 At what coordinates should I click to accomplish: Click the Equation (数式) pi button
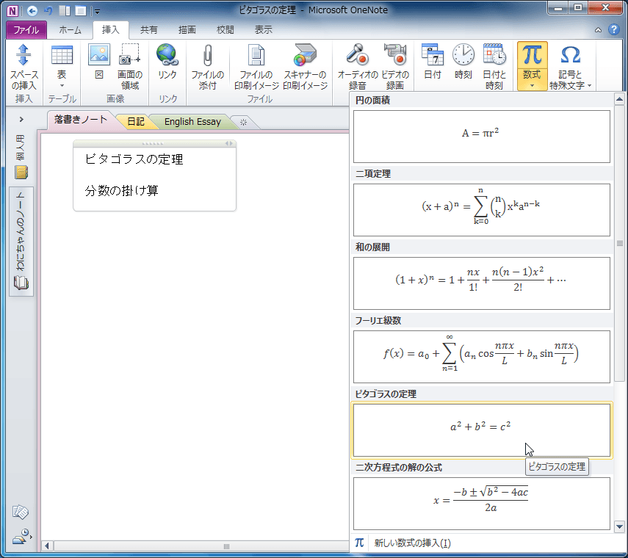(x=532, y=66)
